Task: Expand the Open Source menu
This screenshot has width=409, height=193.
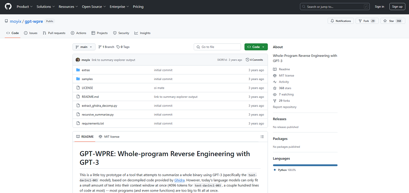Action: tap(94, 7)
